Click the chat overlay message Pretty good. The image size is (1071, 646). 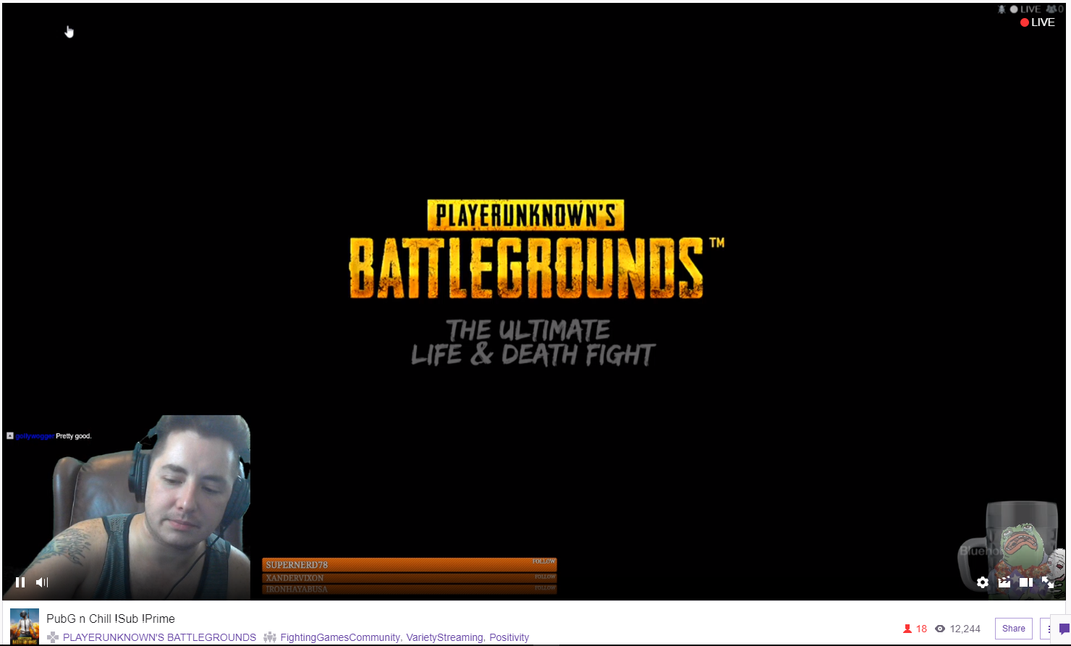pos(74,436)
